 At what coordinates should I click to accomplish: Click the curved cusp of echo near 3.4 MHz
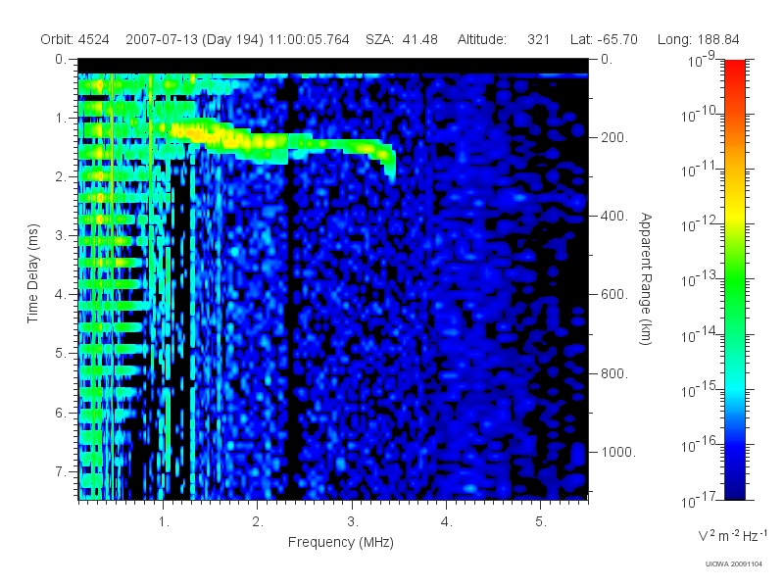(389, 160)
